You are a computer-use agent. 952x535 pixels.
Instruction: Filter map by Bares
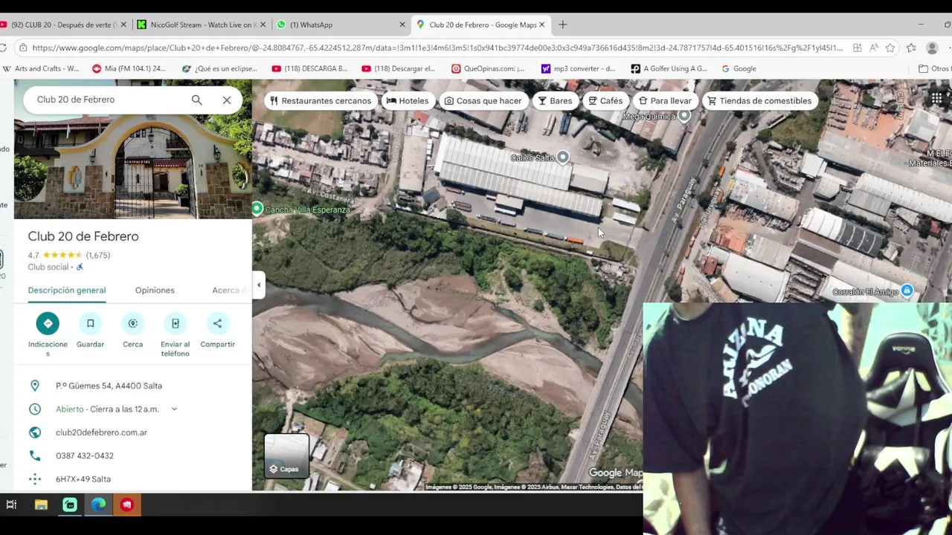point(555,101)
